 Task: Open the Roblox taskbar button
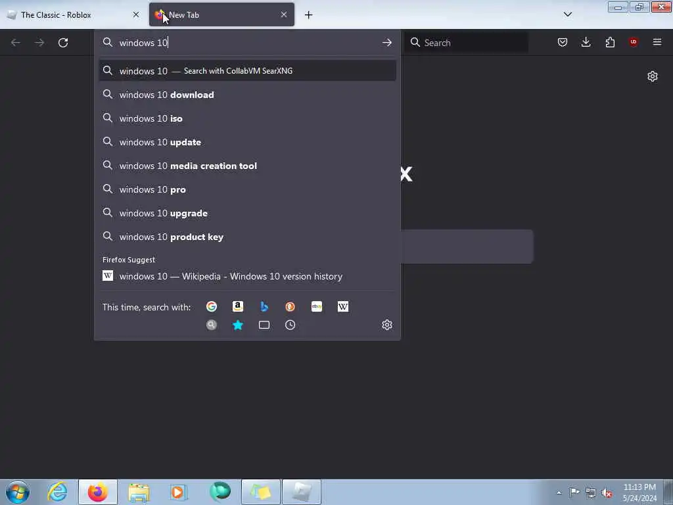[302, 492]
